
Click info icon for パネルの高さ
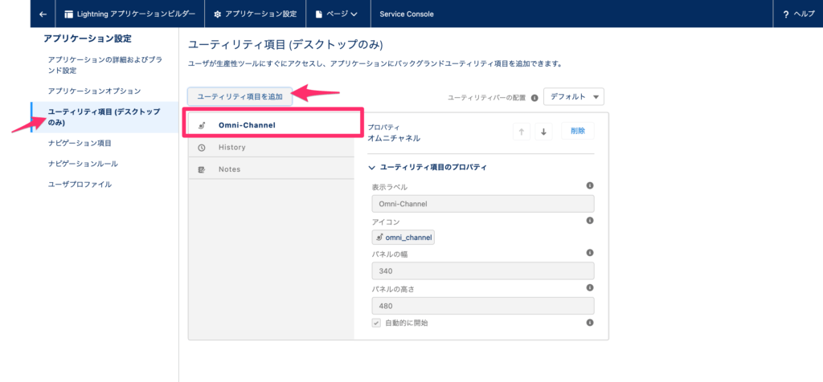tap(589, 287)
